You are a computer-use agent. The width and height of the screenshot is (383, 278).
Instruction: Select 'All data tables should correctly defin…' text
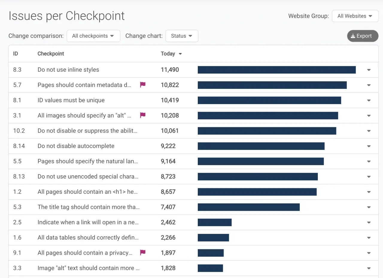[x=88, y=238]
